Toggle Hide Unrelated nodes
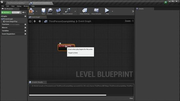This screenshot has height=101, width=180. point(67,11)
